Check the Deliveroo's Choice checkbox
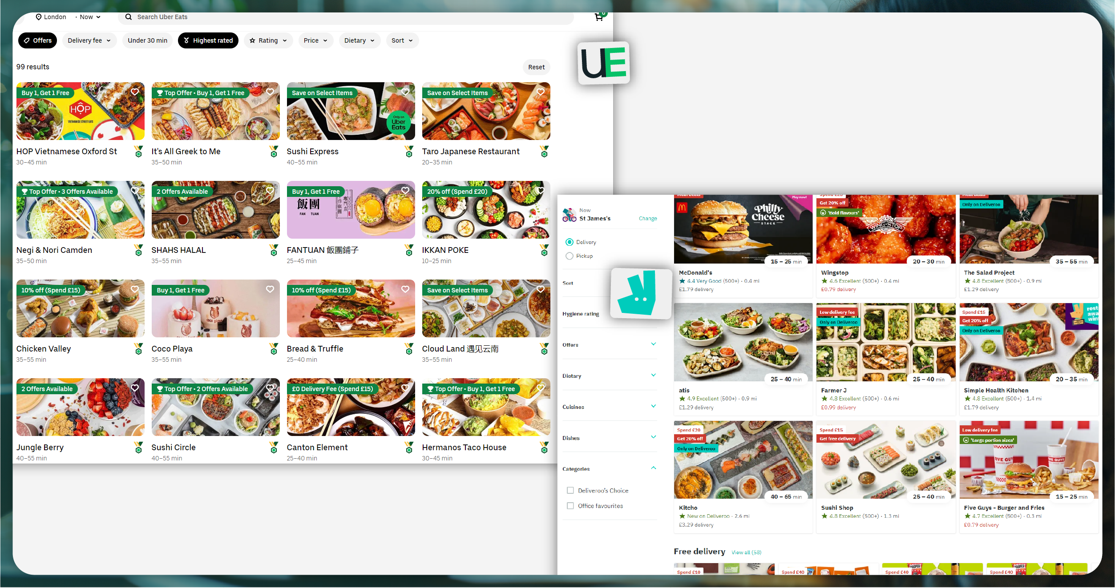Screen dimensions: 1115x588 tap(570, 491)
